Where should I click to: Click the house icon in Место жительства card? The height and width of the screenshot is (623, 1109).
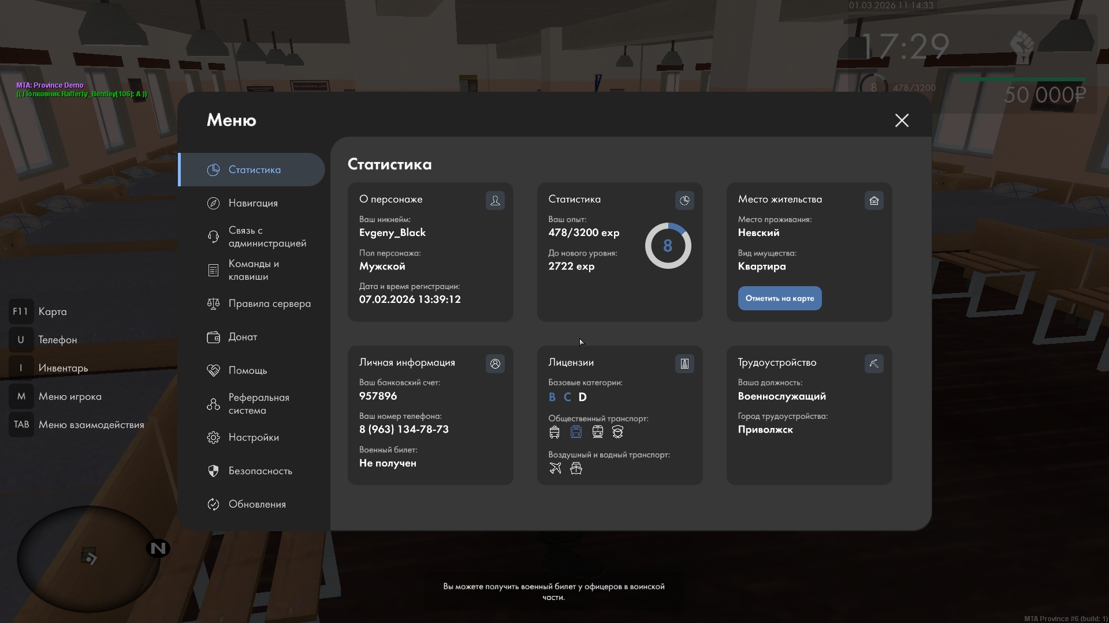pos(874,200)
